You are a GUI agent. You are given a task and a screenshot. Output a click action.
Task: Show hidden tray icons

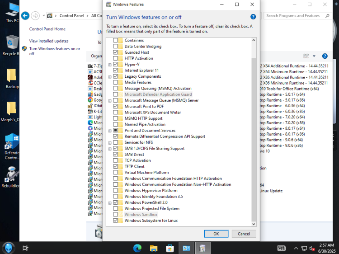pyautogui.click(x=296, y=249)
